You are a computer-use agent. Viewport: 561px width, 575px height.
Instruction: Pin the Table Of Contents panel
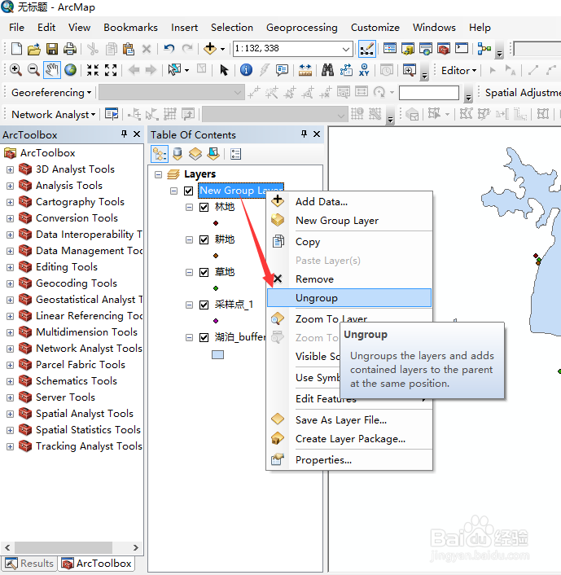click(x=304, y=134)
